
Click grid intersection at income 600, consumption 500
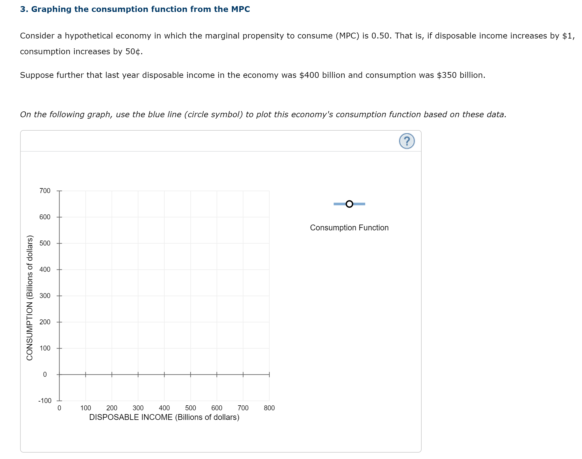point(217,243)
